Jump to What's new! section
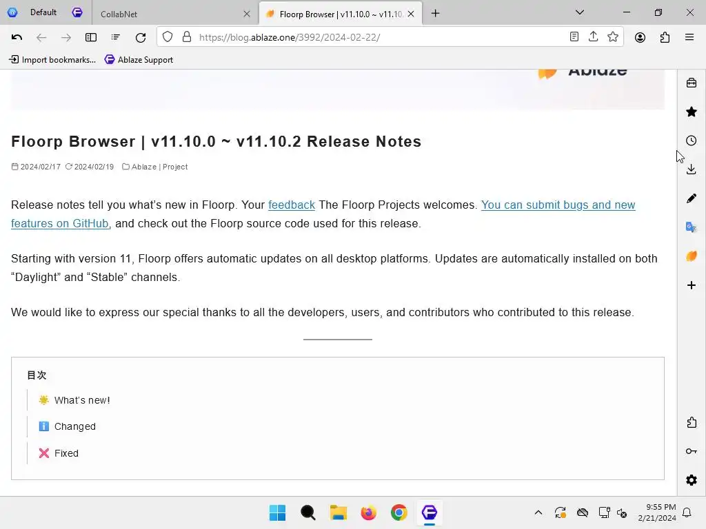Image resolution: width=706 pixels, height=529 pixels. 82,400
